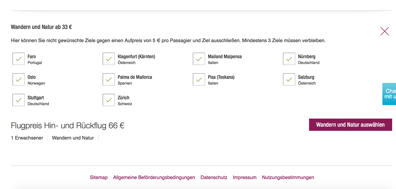The height and width of the screenshot is (189, 396).
Task: Exclude Zürich from the destinations
Action: [109, 100]
